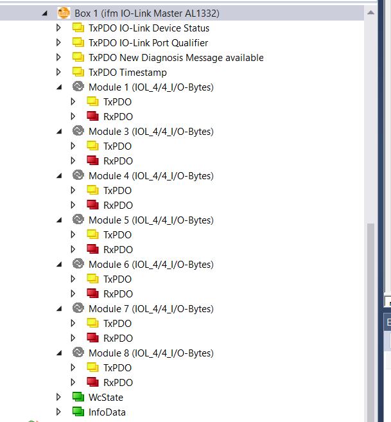This screenshot has width=391, height=422.
Task: Click the red RxPDO icon under Module 5
Action: 93,249
